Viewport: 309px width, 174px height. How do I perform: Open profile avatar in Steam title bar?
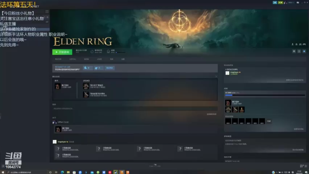[x=285, y=3]
